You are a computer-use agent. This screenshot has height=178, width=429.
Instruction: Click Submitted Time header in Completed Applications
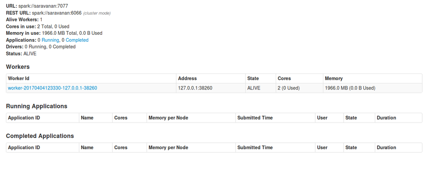(255, 147)
